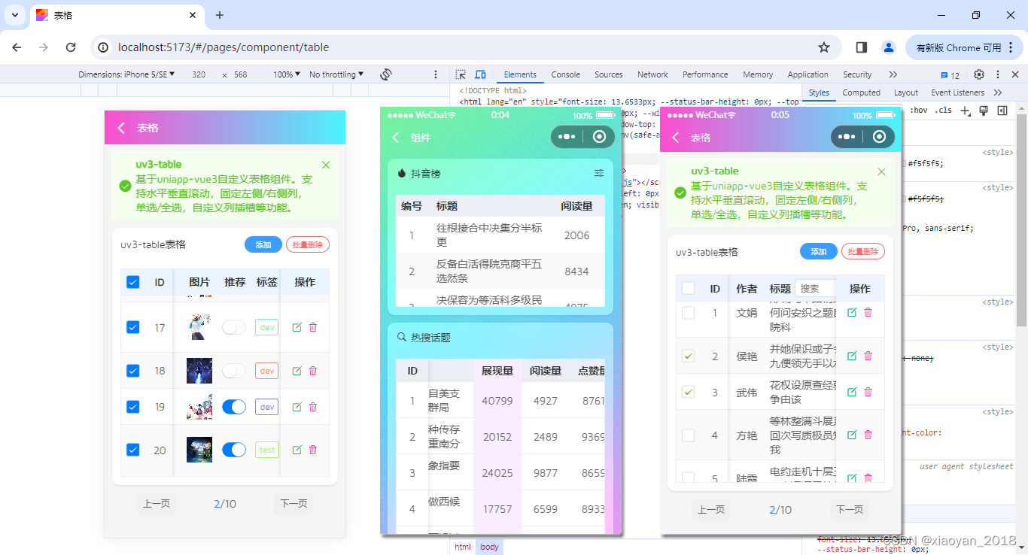
Task: Open DevTools settings gear
Action: 979,74
